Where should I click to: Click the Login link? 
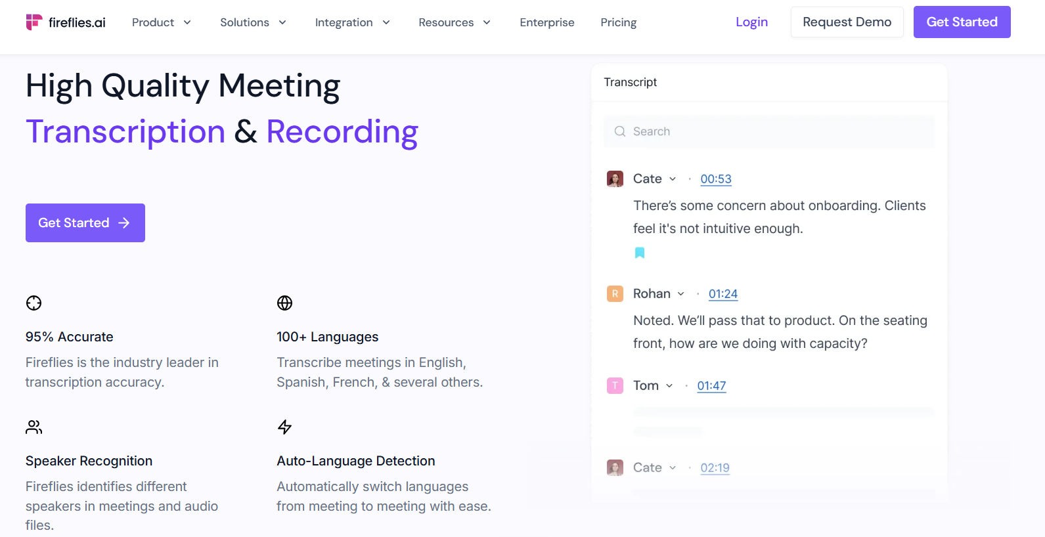click(751, 22)
